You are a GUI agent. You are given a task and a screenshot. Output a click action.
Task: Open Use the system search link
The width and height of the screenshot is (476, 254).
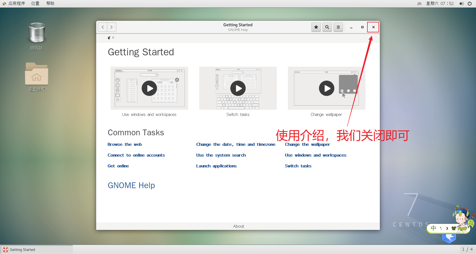point(221,155)
